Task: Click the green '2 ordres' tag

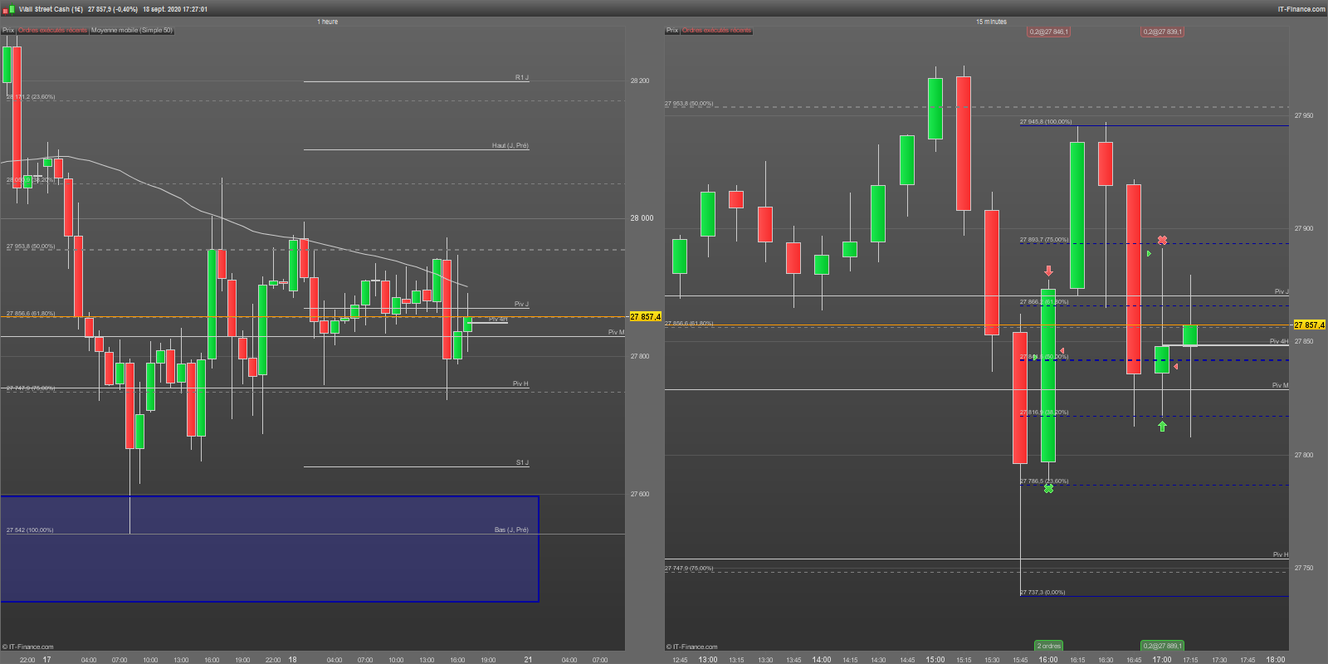Action: (x=1049, y=646)
